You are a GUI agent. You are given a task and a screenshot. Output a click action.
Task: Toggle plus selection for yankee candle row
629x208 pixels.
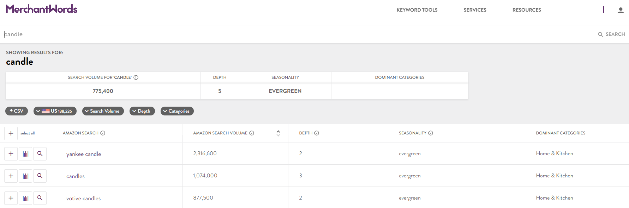(x=11, y=154)
